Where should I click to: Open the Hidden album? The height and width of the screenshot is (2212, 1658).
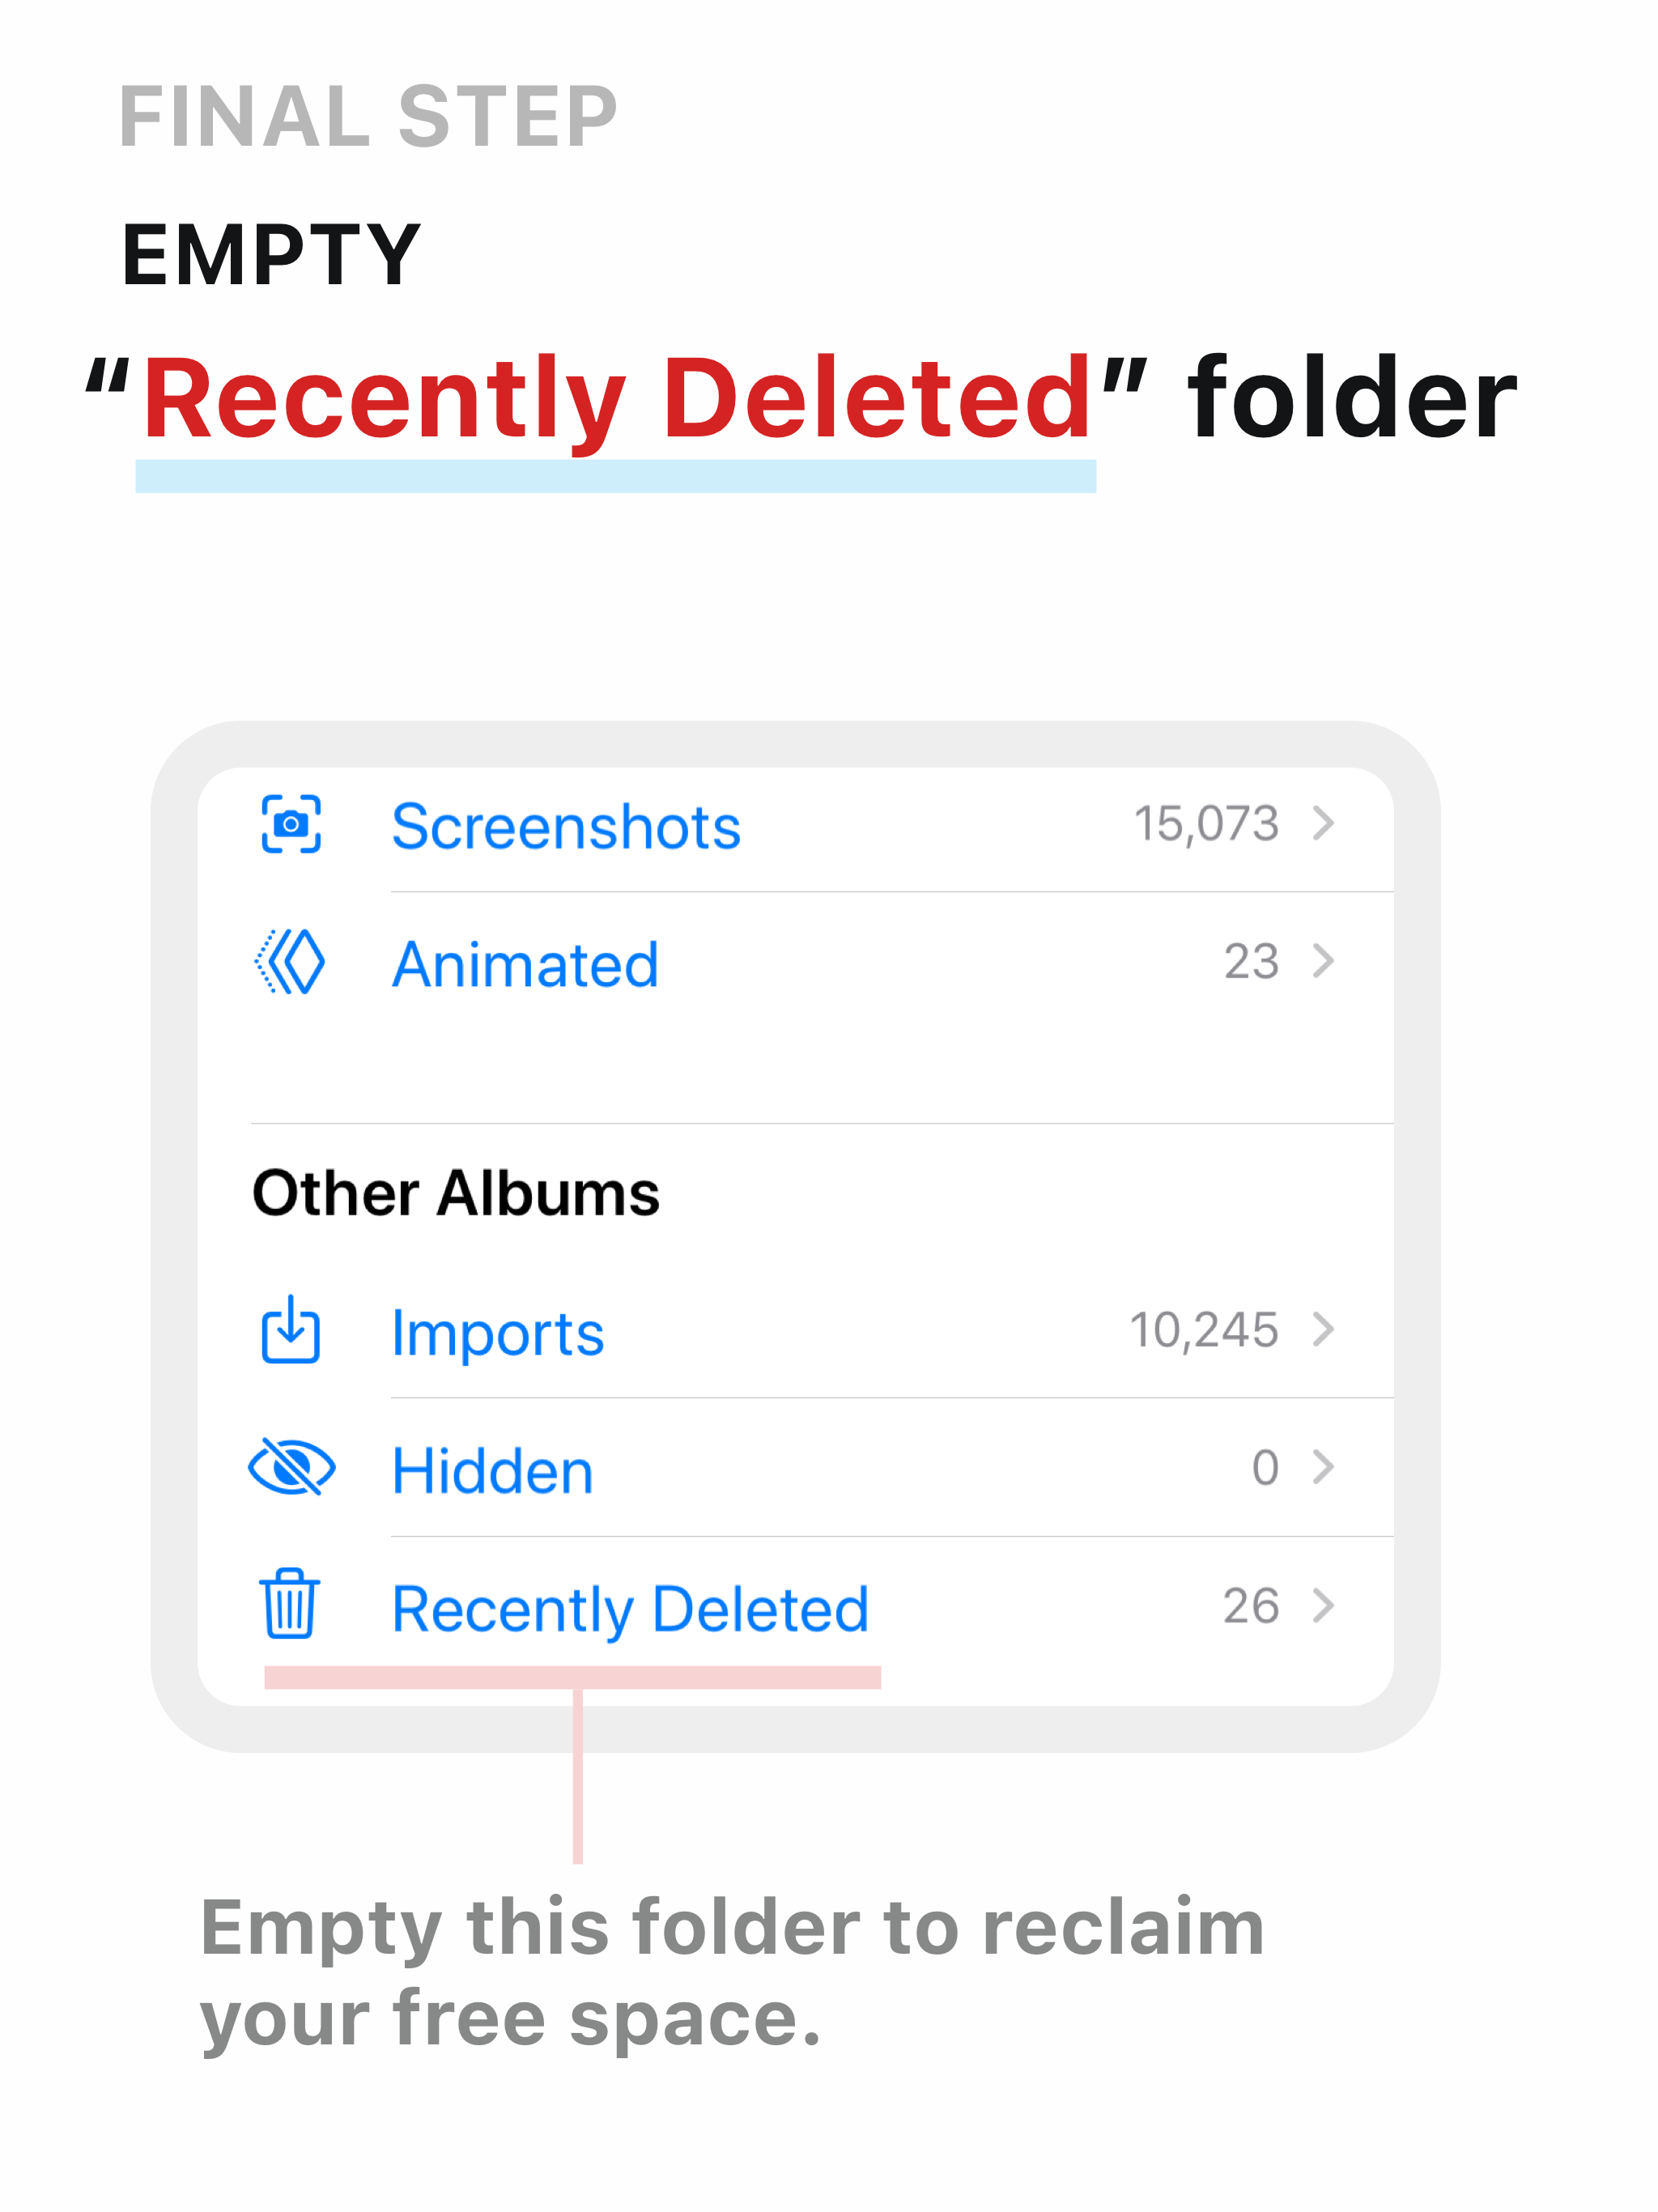[x=795, y=1468]
